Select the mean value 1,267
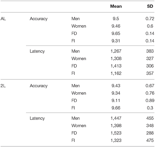Viewport: 155px width, 147px height. coord(116,51)
